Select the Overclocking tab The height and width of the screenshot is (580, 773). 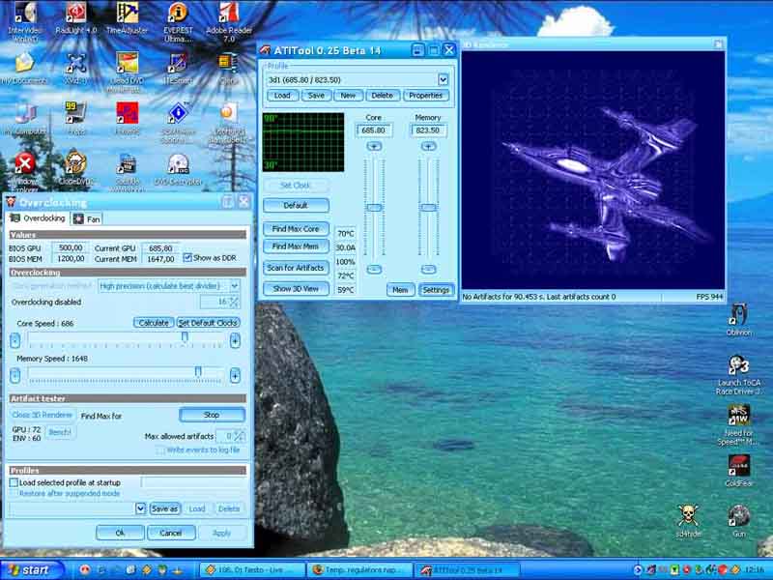[x=38, y=219]
